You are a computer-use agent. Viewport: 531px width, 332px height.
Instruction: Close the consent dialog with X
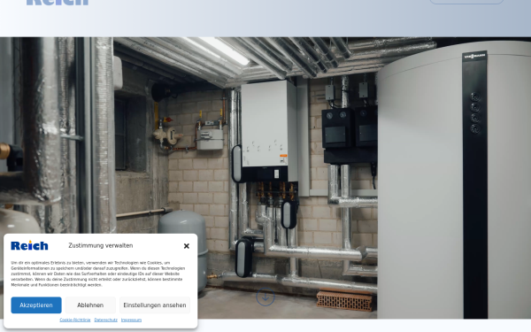tap(186, 246)
